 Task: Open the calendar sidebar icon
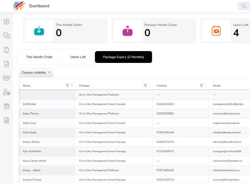pyautogui.click(x=7, y=106)
